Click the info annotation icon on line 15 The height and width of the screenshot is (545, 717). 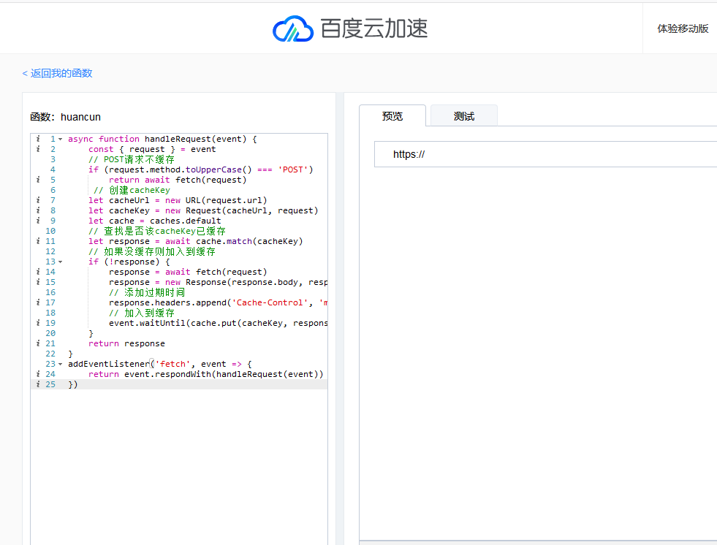[x=37, y=282]
